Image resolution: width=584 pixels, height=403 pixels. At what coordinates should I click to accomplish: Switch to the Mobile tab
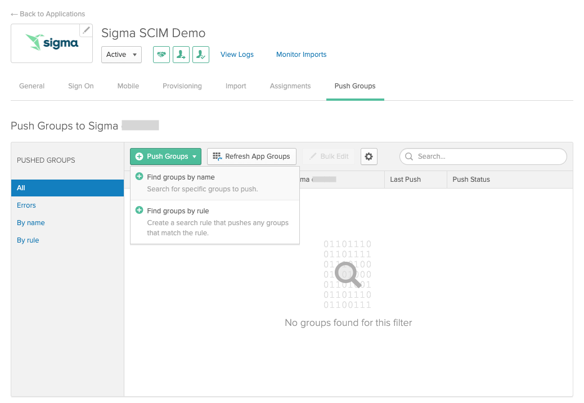(128, 86)
